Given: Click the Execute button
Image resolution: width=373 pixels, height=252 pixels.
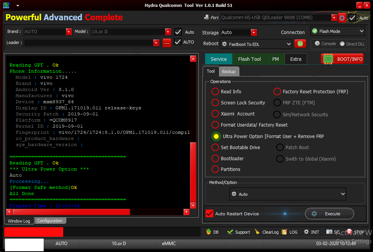Looking at the screenshot, I should (x=329, y=214).
